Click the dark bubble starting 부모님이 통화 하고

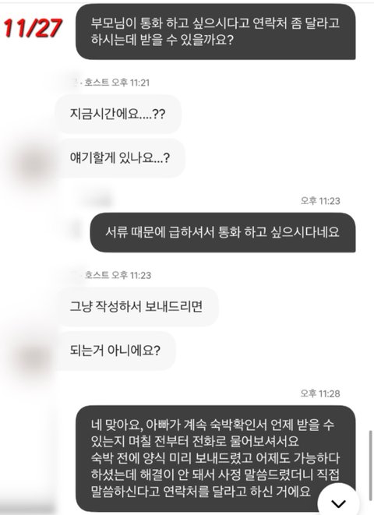pos(216,31)
